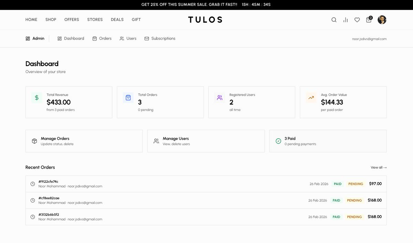Open wishlist via the heart icon
Viewport: 413px width, 243px height.
point(357,20)
